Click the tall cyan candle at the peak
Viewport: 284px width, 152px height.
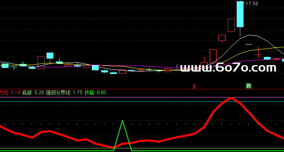tap(240, 14)
